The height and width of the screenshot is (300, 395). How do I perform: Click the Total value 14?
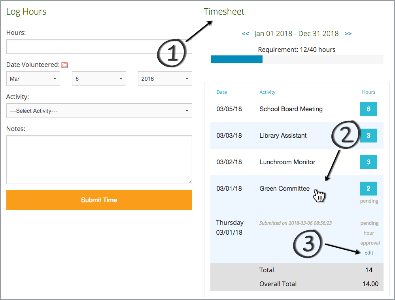tap(369, 270)
